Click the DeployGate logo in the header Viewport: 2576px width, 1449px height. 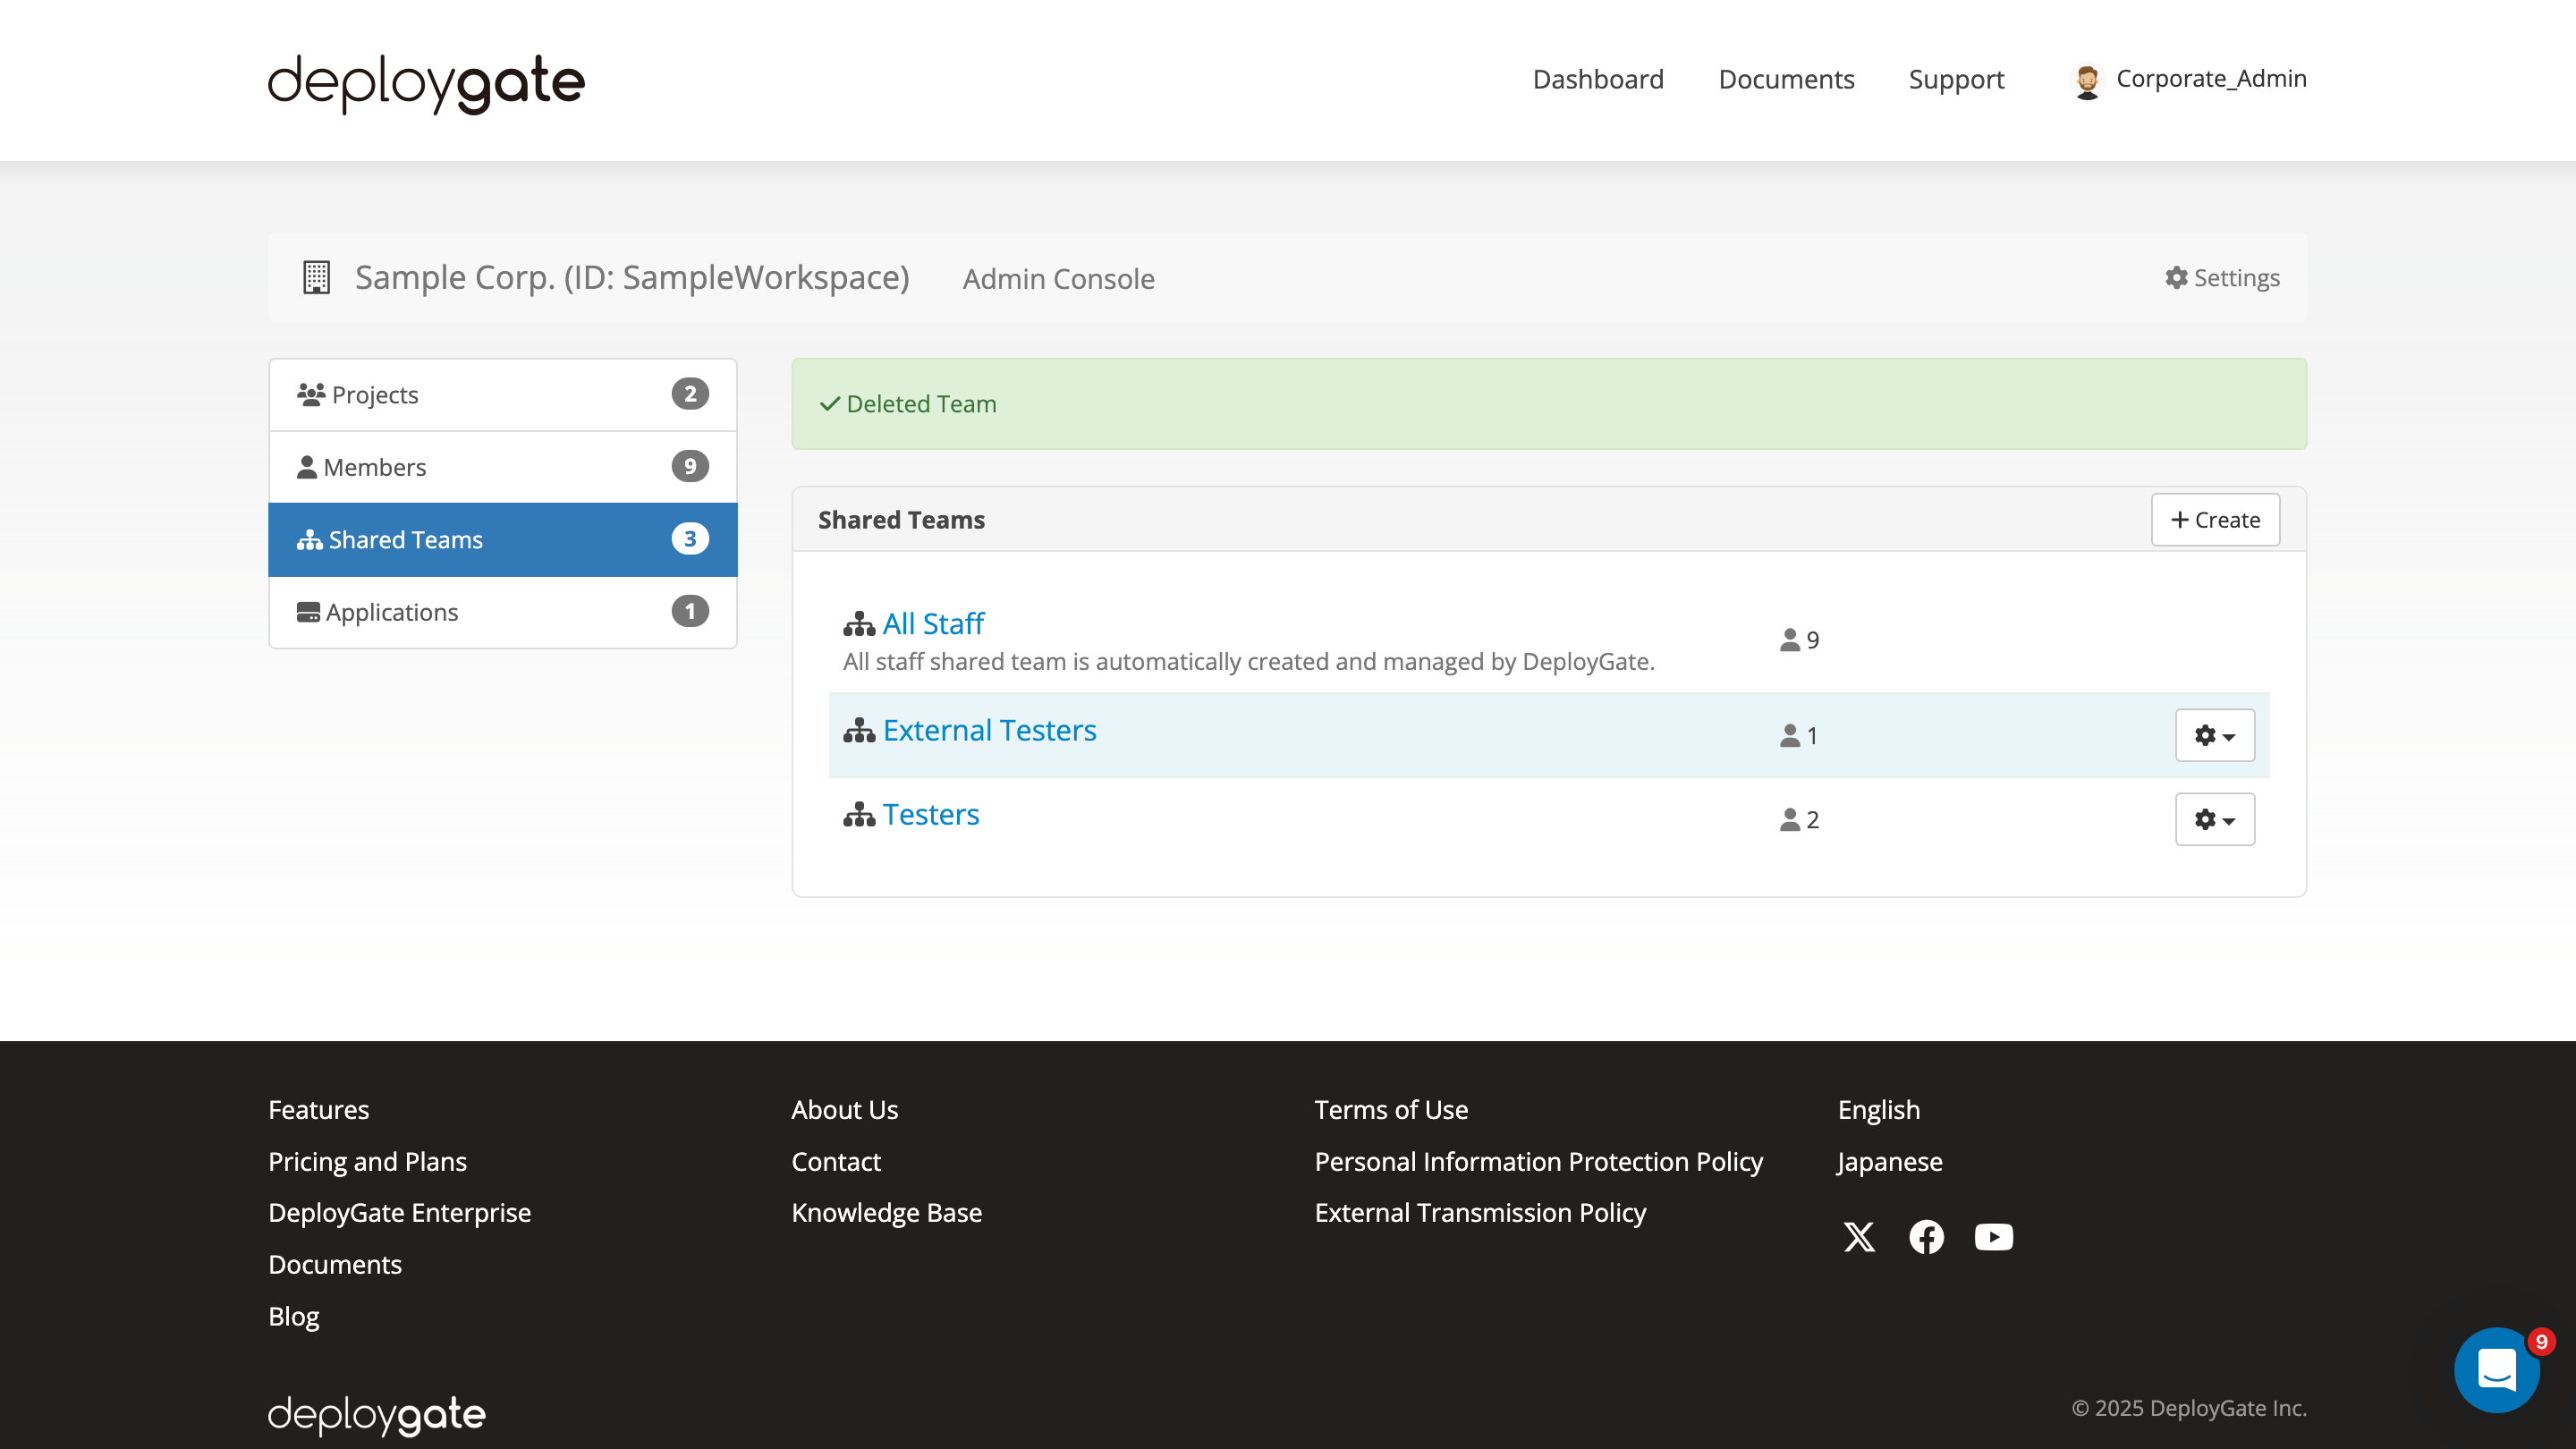[425, 83]
